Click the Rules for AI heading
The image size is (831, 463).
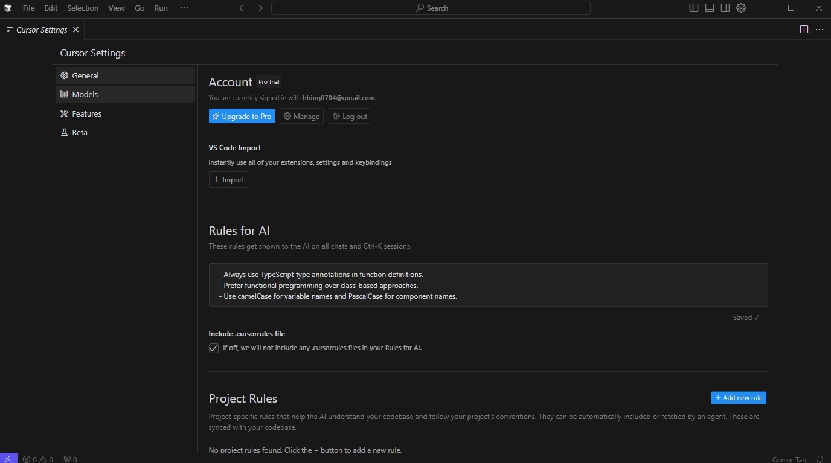click(x=239, y=231)
